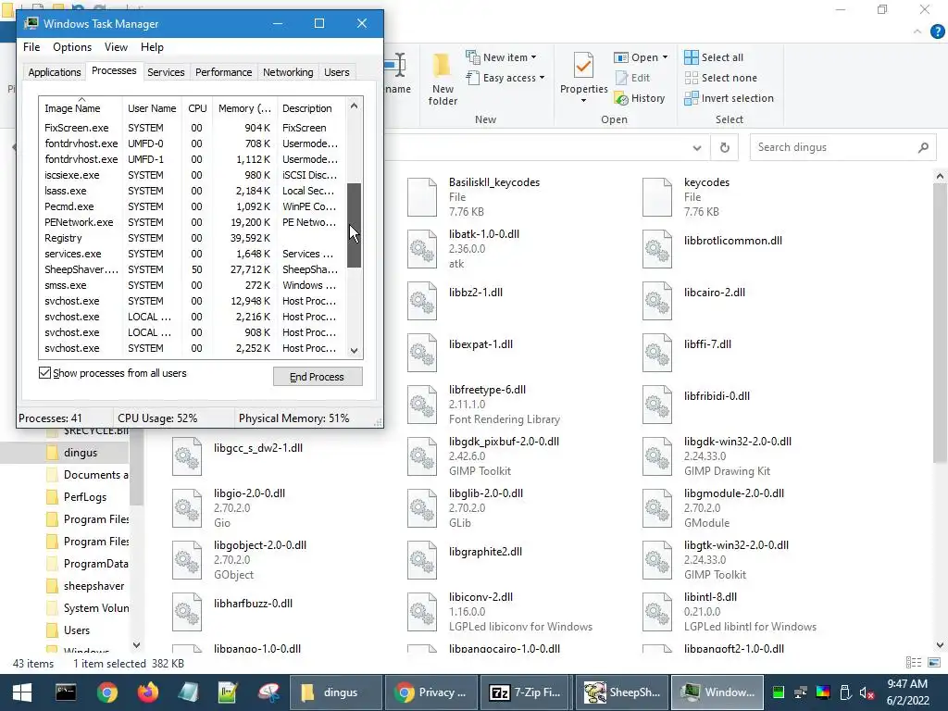Sort processes by Memory column
The image size is (948, 711).
point(244,108)
